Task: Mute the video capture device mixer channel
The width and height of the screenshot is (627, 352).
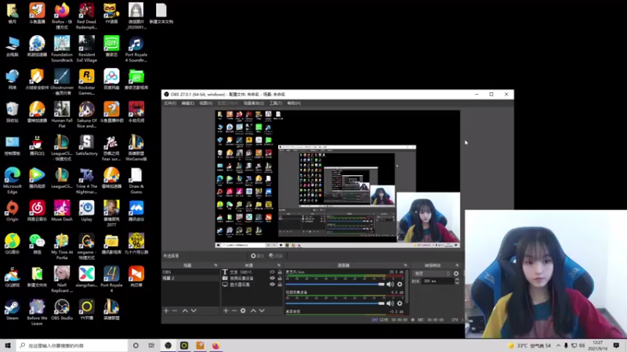Action: [x=390, y=304]
